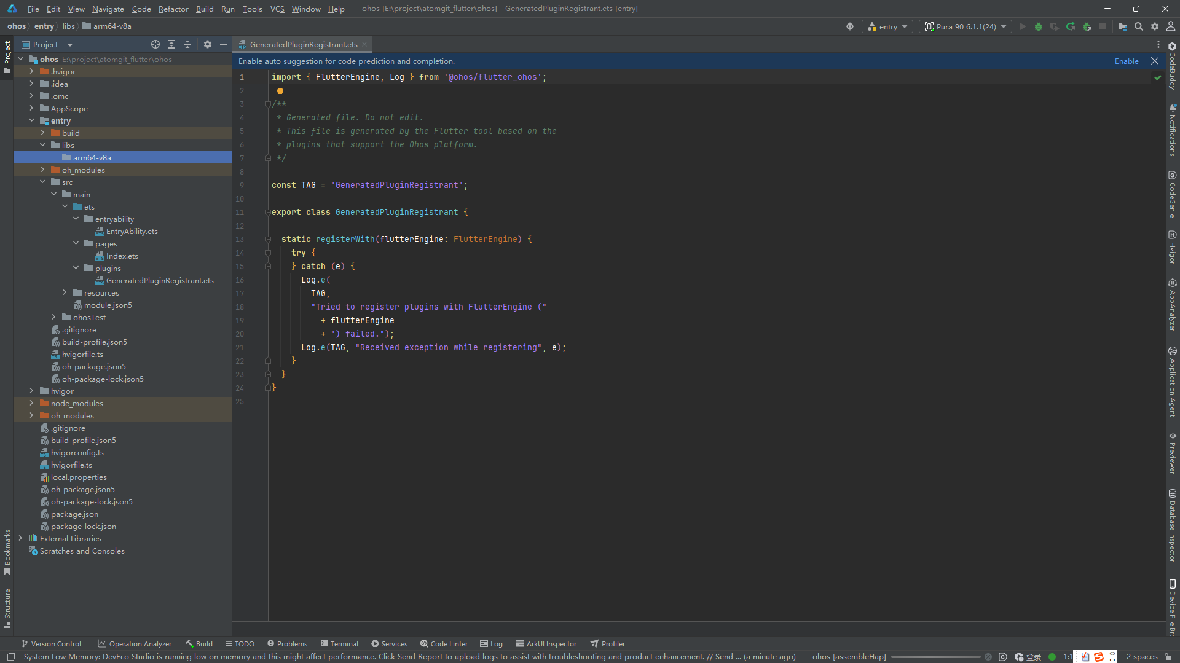Select the GeneratedPluginRegistrant.ets editor tab
Screen dimensions: 1180x663
coord(303,44)
